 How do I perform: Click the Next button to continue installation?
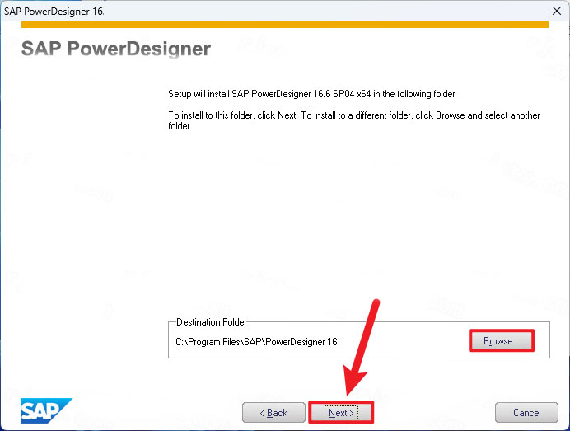[x=341, y=412]
